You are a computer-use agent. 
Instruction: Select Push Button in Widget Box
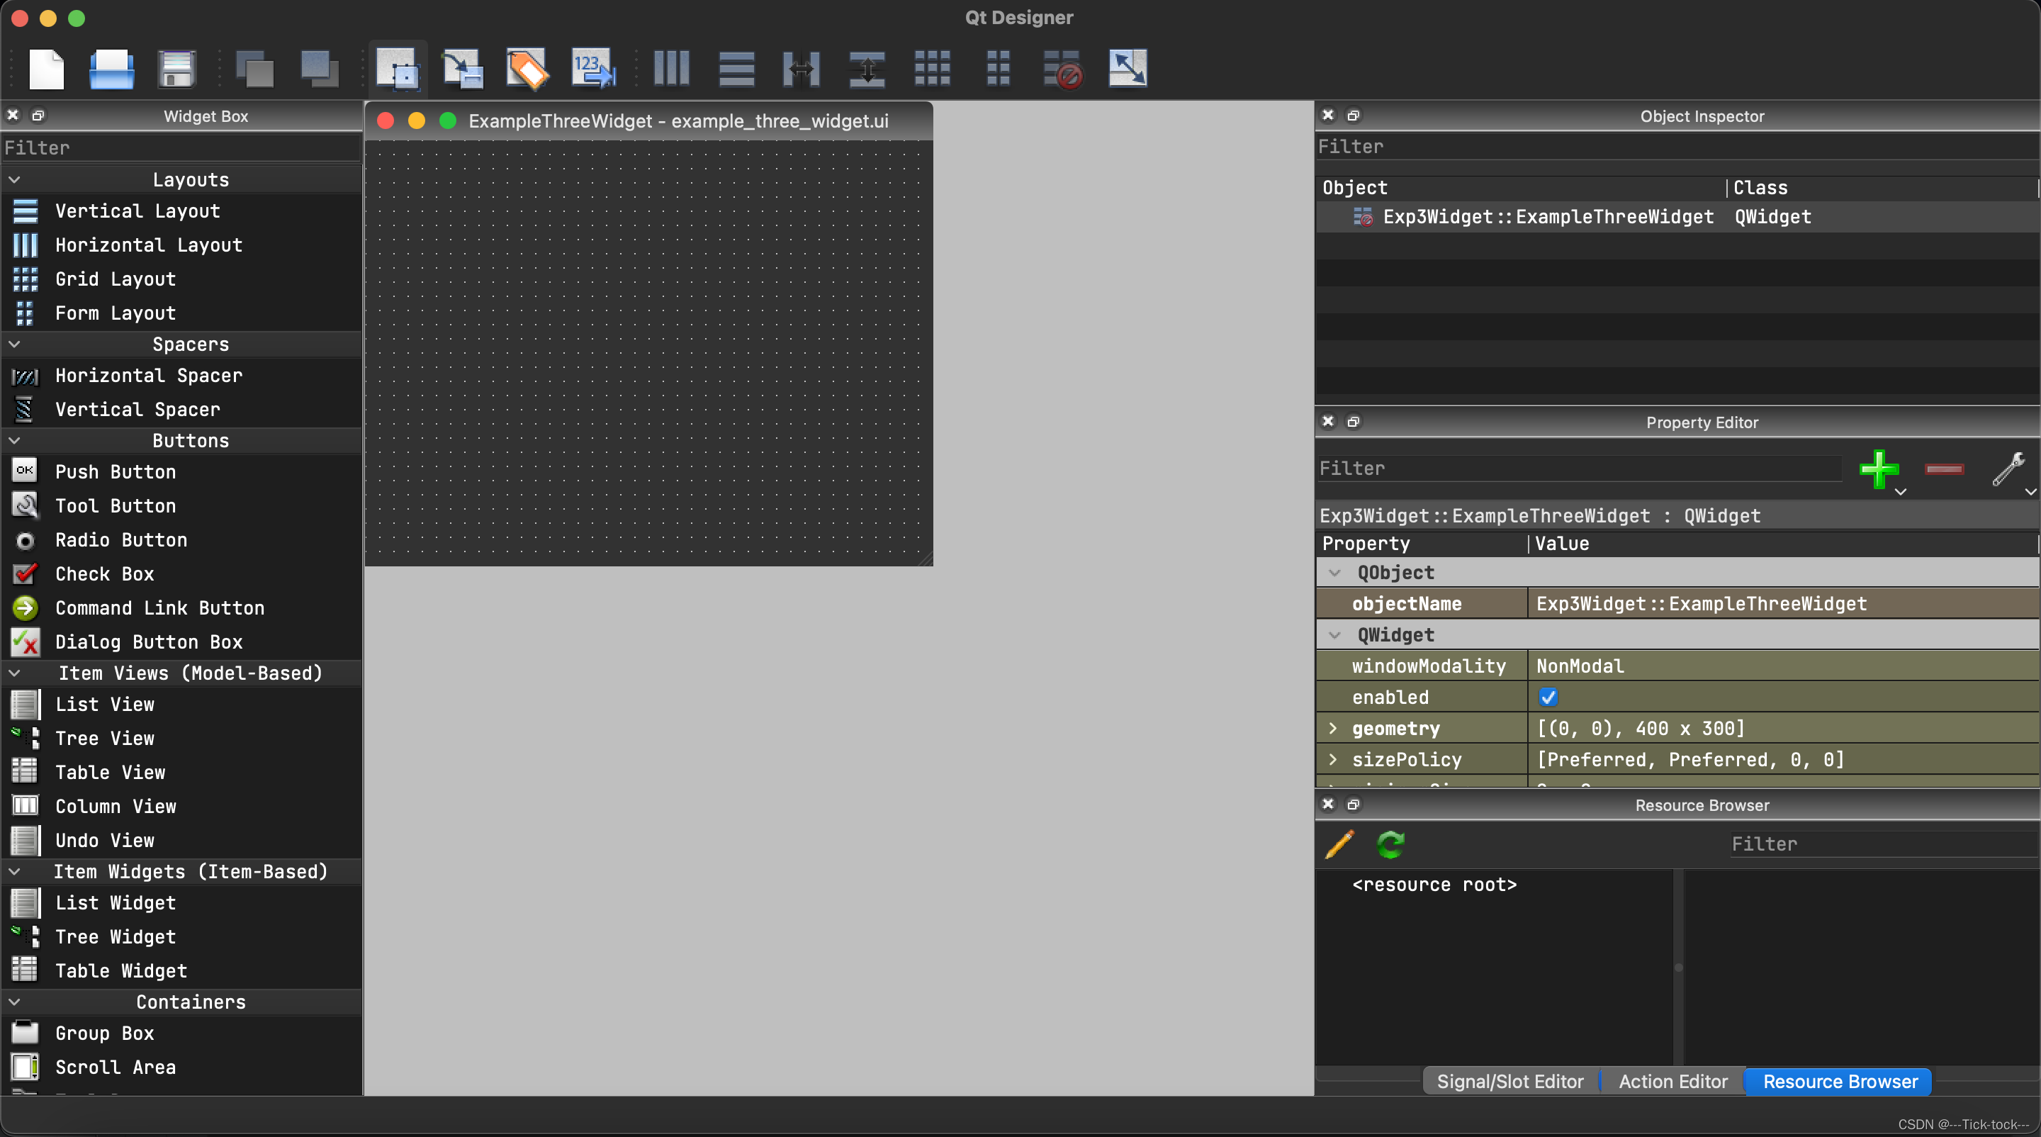(x=116, y=471)
